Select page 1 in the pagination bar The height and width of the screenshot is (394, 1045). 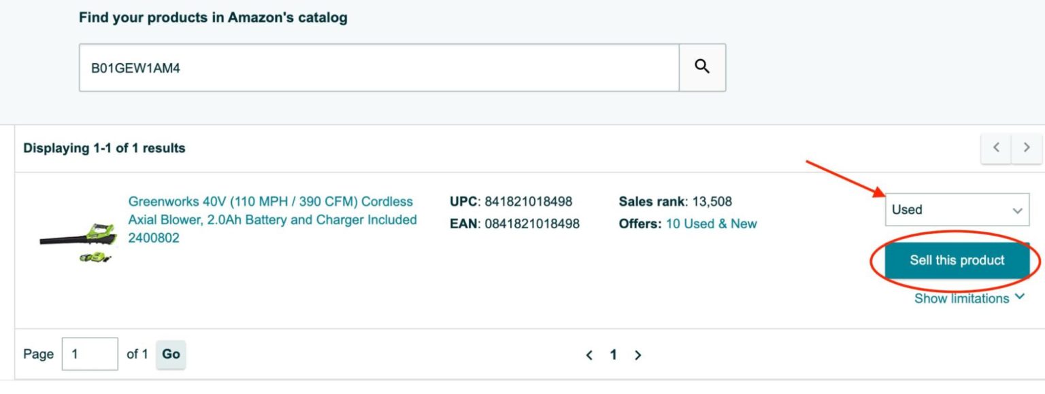pyautogui.click(x=613, y=354)
